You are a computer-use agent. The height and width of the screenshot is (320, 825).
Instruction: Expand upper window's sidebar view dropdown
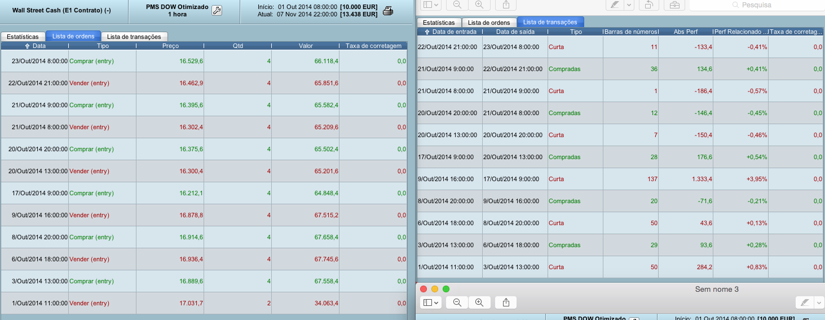tap(431, 5)
